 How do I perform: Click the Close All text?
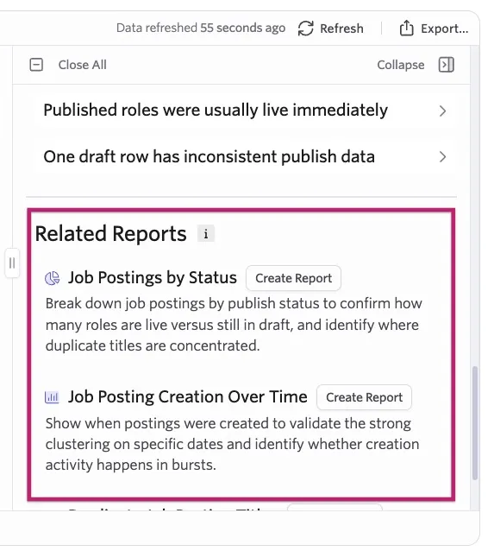pos(83,65)
